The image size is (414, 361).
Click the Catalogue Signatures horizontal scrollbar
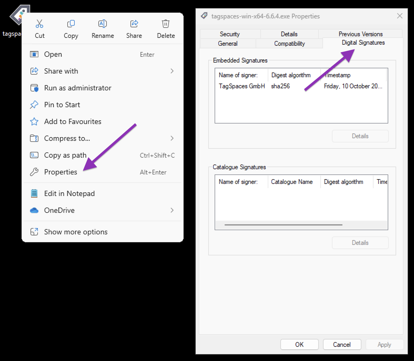(x=283, y=225)
